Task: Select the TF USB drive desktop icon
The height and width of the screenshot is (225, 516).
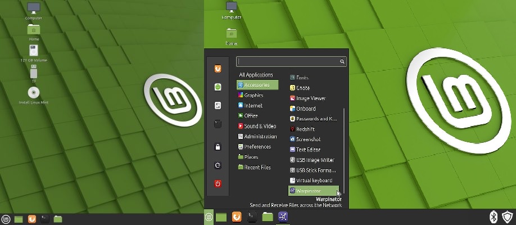Action: [x=34, y=74]
